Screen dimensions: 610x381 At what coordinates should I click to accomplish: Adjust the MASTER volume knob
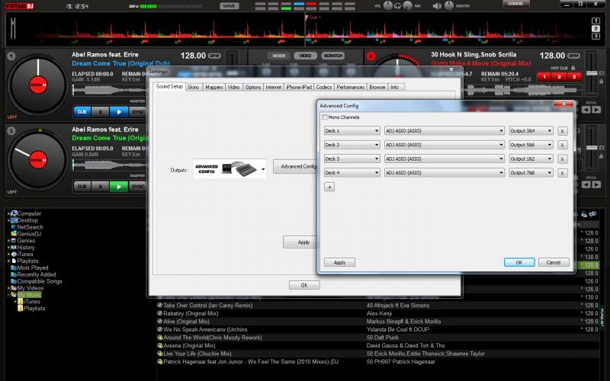tap(448, 6)
